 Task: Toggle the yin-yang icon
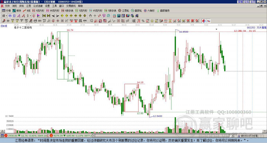pyautogui.click(x=204, y=21)
